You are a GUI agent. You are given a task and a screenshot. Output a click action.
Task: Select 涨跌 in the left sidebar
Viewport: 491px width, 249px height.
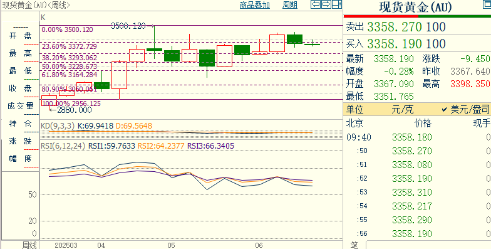[20, 141]
